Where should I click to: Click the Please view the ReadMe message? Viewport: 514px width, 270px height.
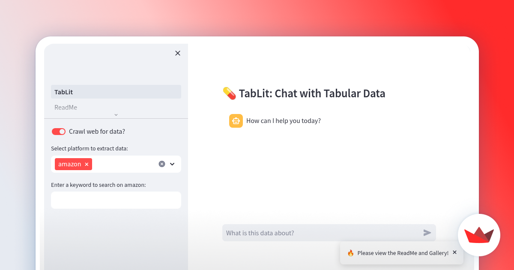(x=403, y=253)
